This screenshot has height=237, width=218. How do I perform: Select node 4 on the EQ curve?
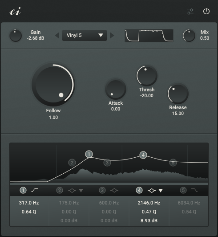click(x=143, y=155)
